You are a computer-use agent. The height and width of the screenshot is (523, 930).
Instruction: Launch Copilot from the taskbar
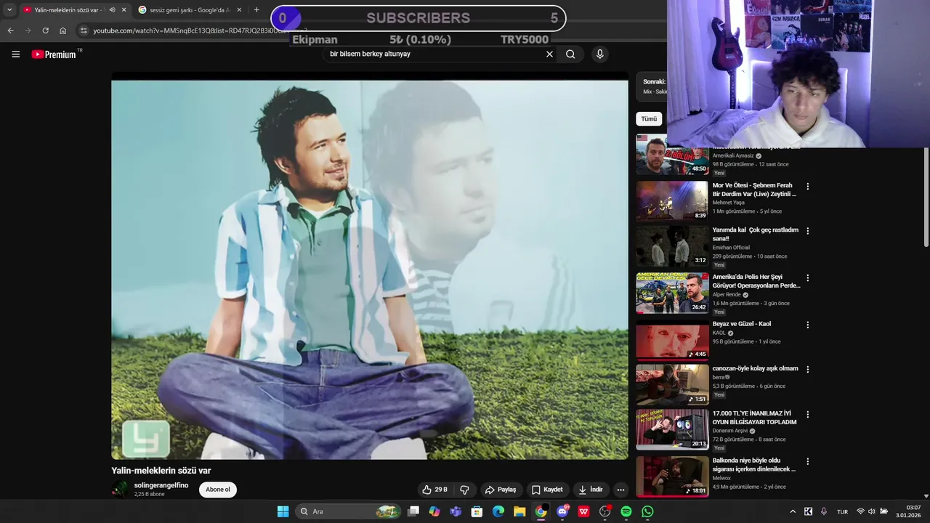tap(434, 511)
